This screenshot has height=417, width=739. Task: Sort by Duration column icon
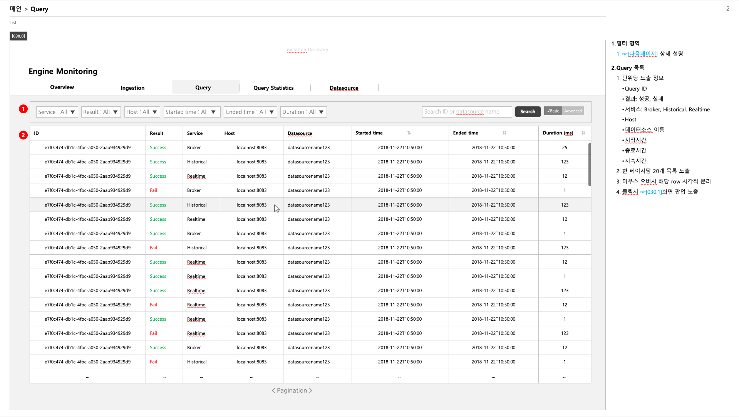tap(583, 133)
